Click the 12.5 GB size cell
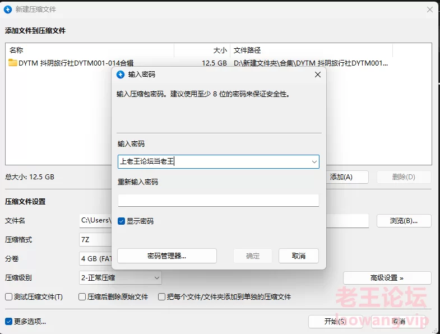 214,63
